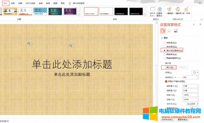Image resolution: width=204 pixels, height=123 pixels.
Task: Click the 一键换色 OfficePLUS icon
Action: click(x=178, y=10)
